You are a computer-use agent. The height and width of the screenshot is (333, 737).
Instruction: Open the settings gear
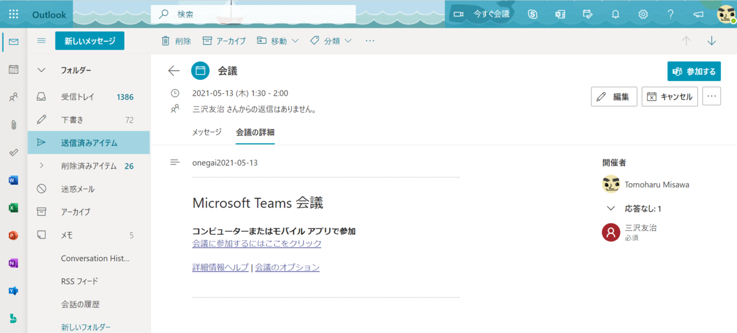pyautogui.click(x=643, y=14)
